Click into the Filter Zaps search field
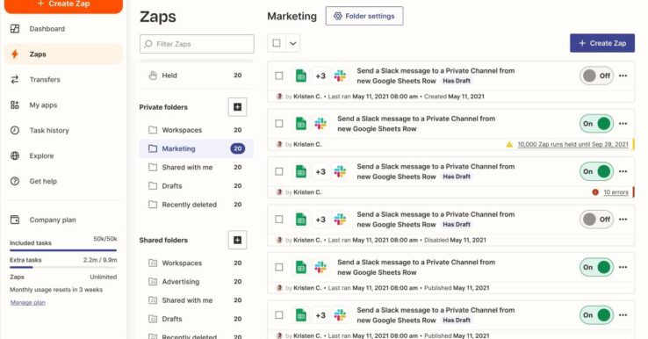The image size is (648, 339). 197,44
